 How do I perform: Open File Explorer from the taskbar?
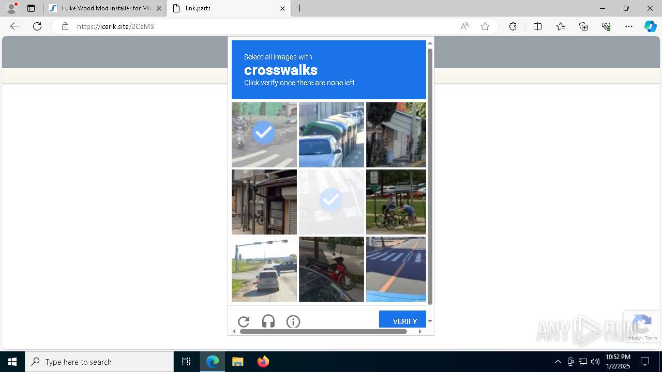237,362
